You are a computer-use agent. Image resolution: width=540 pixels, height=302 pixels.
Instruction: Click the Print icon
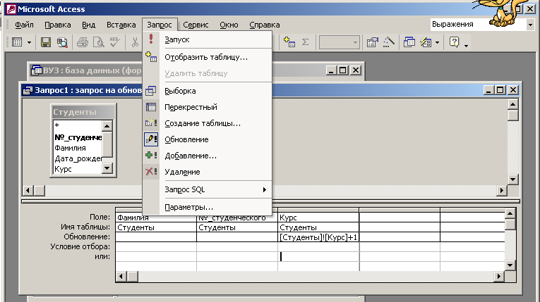pos(83,42)
